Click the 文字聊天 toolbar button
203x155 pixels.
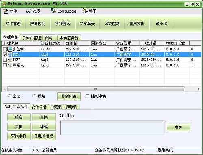click(87, 24)
